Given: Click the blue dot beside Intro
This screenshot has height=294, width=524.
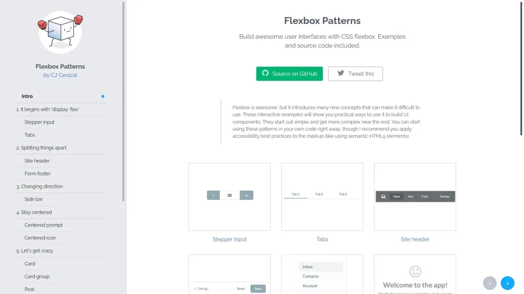Looking at the screenshot, I should (102, 96).
